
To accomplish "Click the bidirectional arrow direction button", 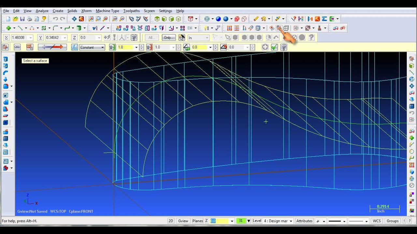I will click(x=52, y=47).
